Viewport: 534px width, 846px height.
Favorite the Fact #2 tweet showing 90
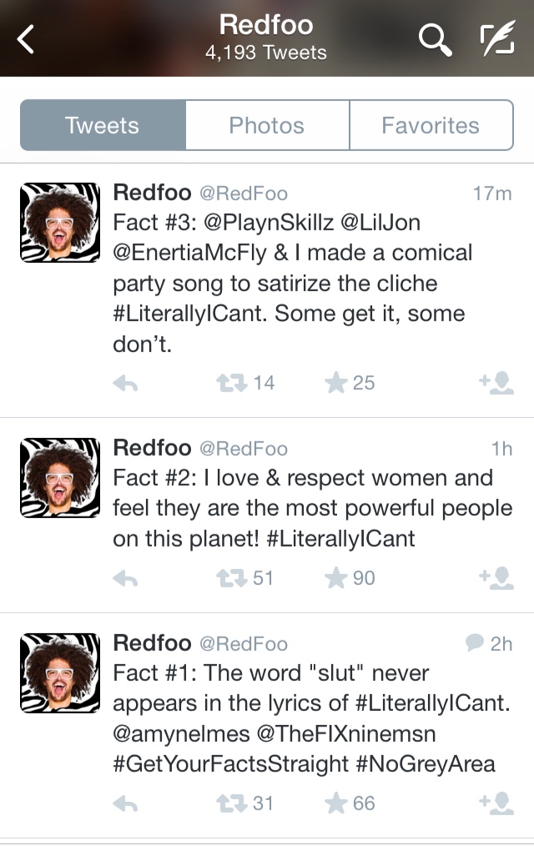click(335, 578)
